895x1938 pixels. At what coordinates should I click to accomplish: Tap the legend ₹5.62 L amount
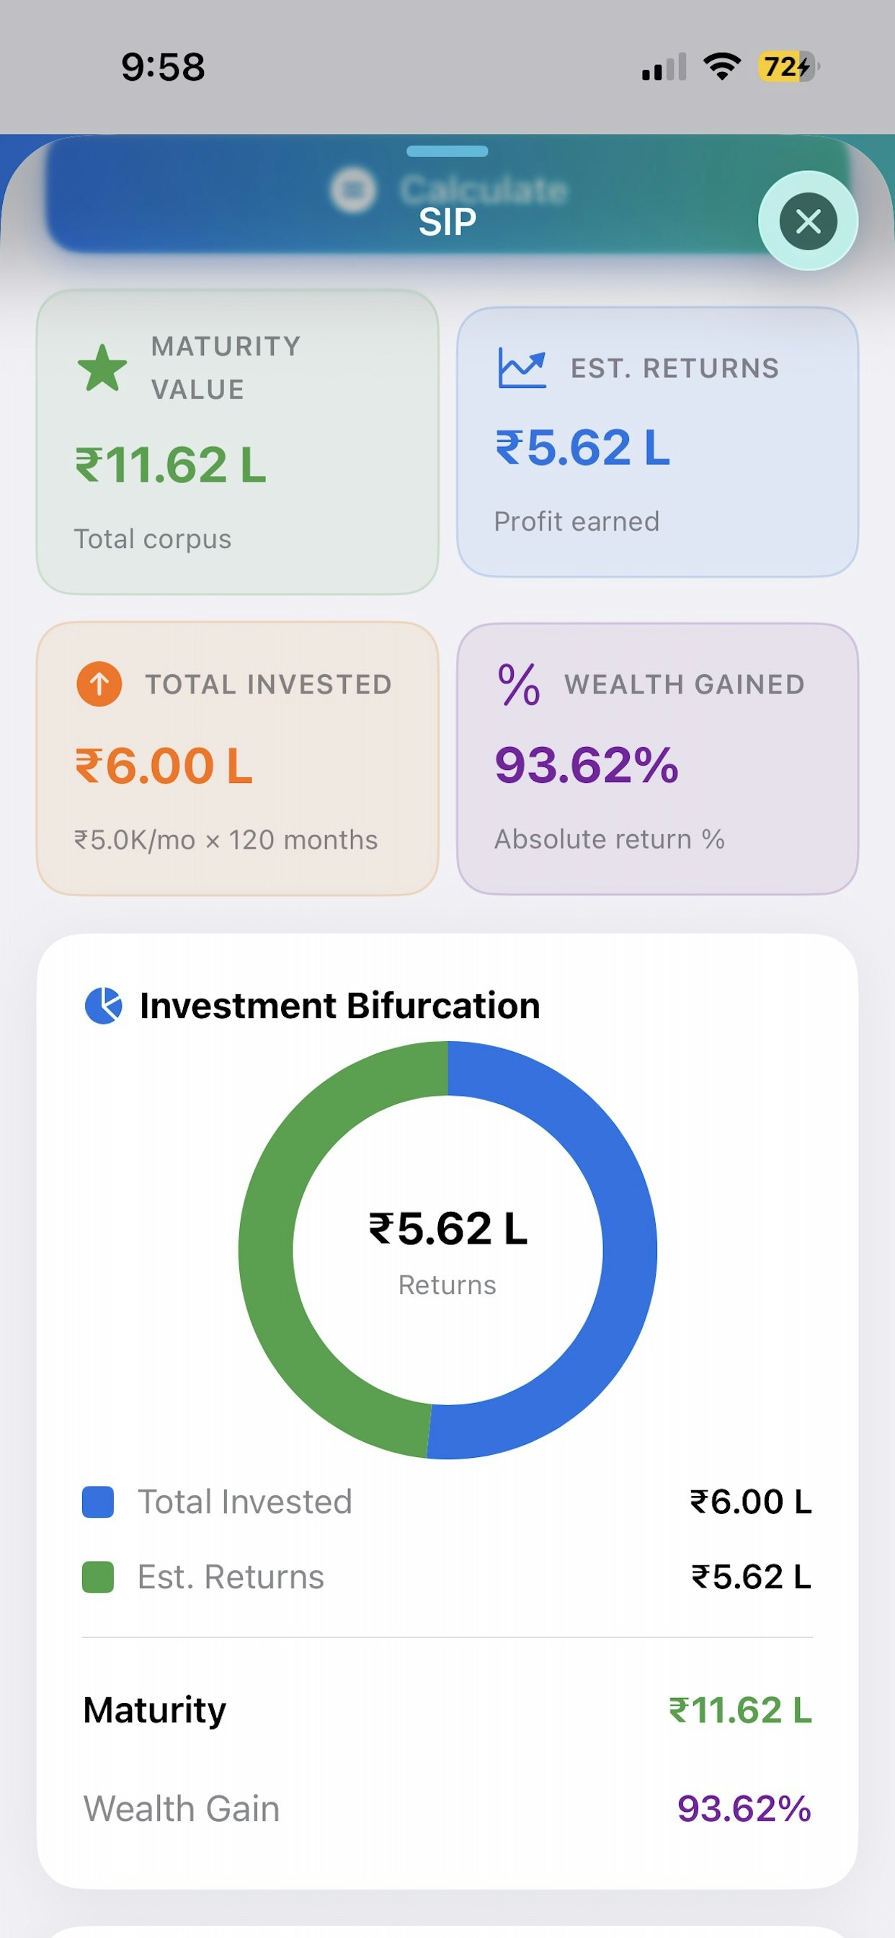tap(752, 1577)
